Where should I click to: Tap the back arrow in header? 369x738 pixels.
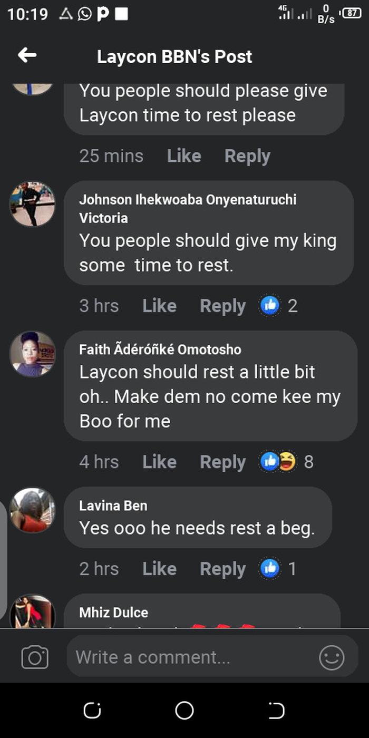click(27, 55)
